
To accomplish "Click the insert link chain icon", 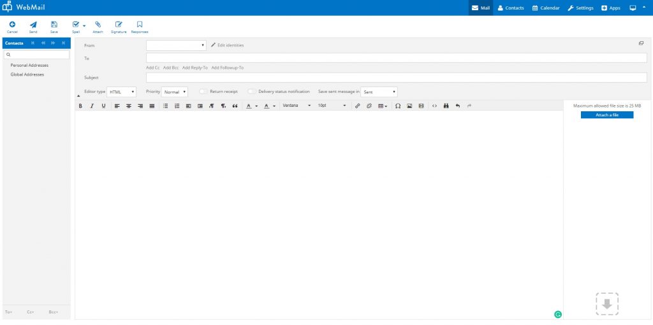I will (x=357, y=106).
